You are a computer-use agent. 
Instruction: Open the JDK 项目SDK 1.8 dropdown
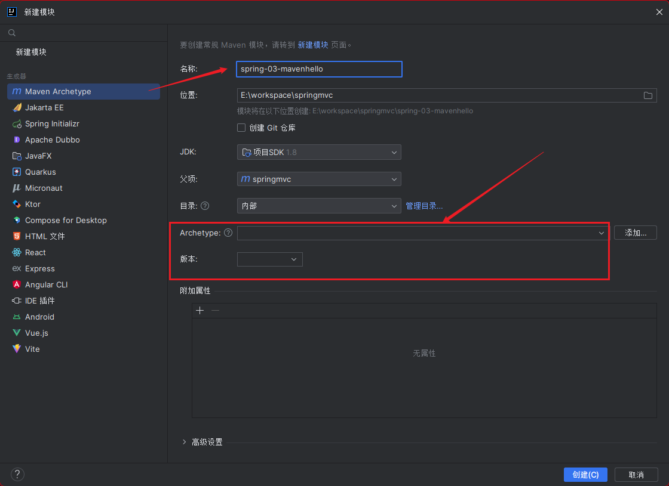click(319, 152)
